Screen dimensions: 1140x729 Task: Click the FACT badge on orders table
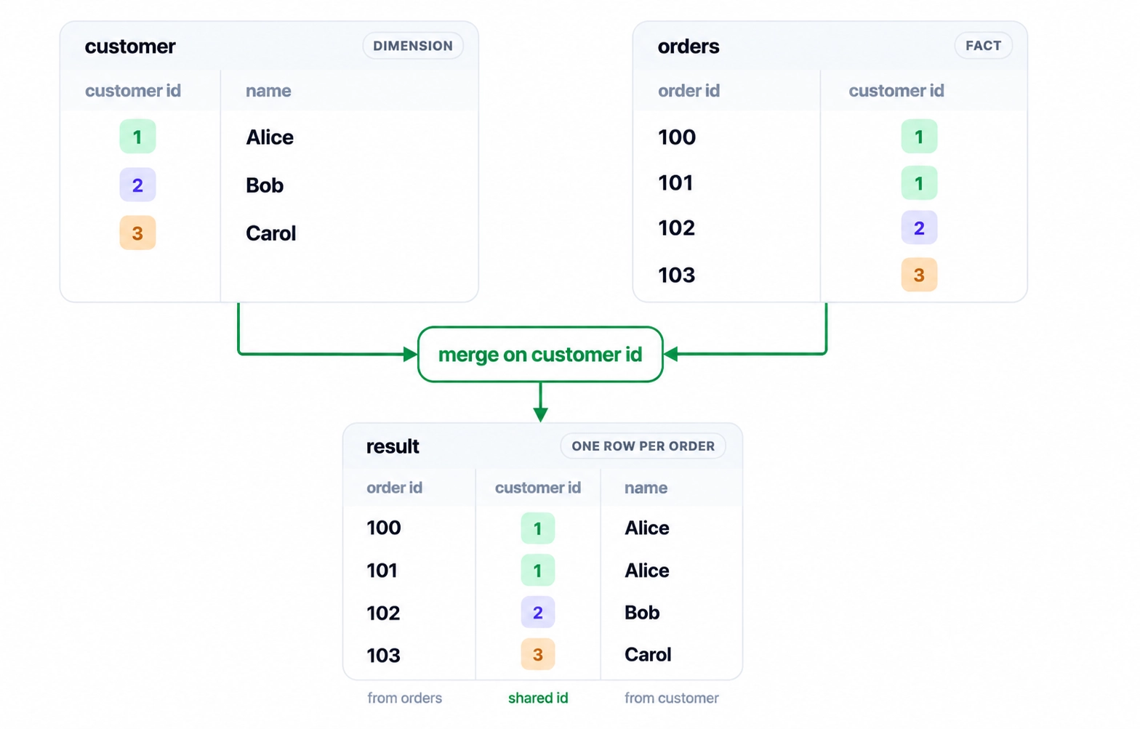(983, 46)
